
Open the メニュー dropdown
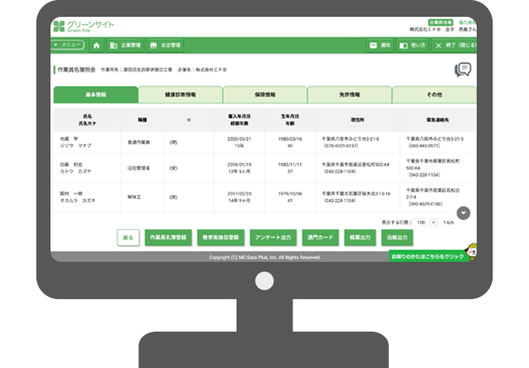(x=67, y=45)
